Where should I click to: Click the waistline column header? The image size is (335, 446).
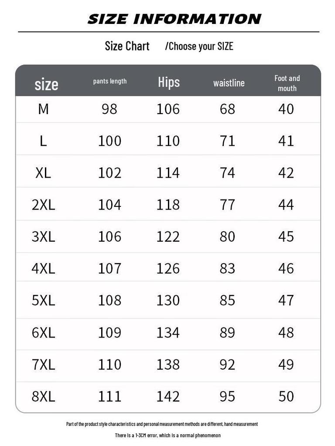[x=229, y=83]
